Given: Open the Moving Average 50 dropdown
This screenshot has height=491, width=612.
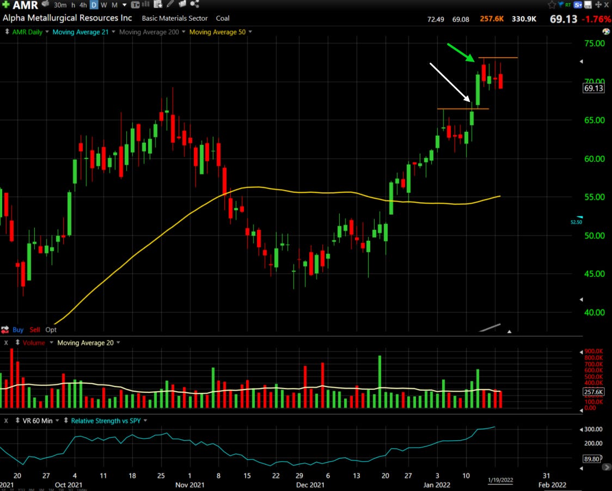Looking at the screenshot, I should (250, 32).
